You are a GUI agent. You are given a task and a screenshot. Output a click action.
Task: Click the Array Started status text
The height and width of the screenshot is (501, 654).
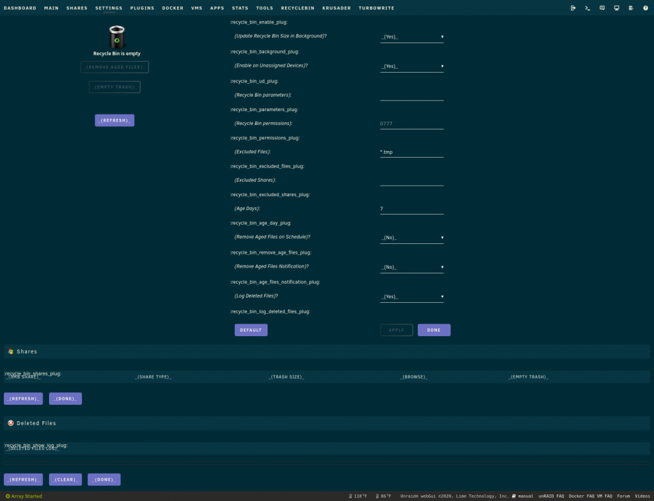[27, 496]
